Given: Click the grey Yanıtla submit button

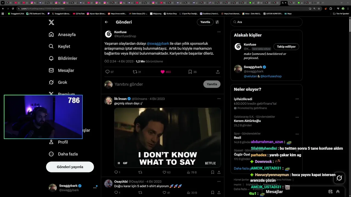Looking at the screenshot, I should click(212, 84).
